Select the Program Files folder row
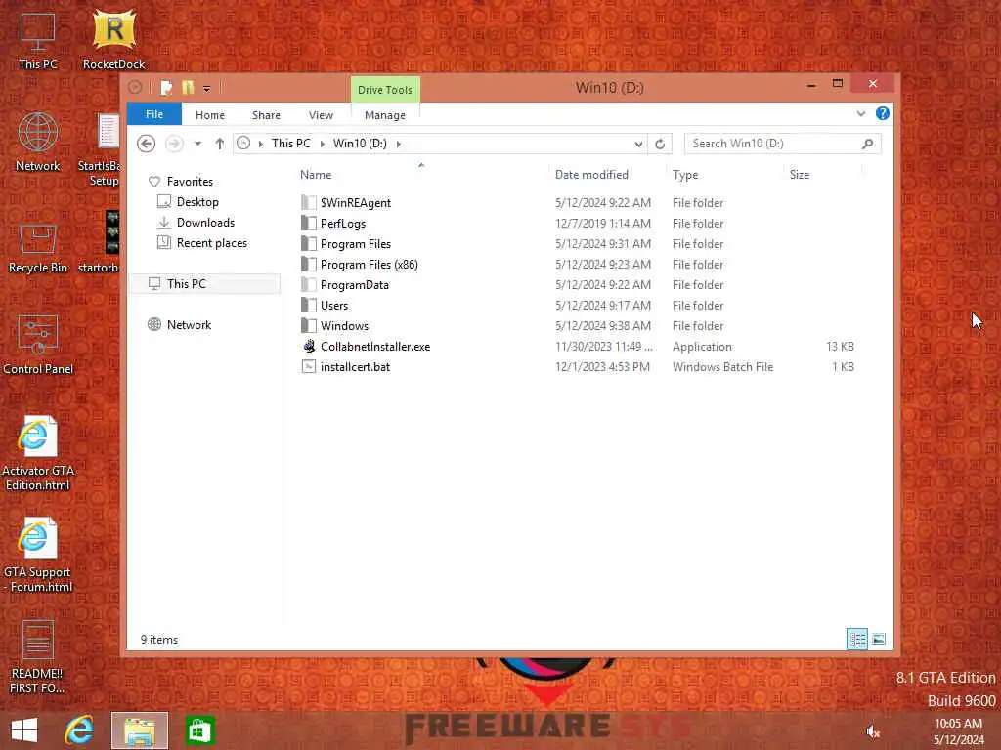Screen dimensions: 1001x750 click(x=578, y=243)
